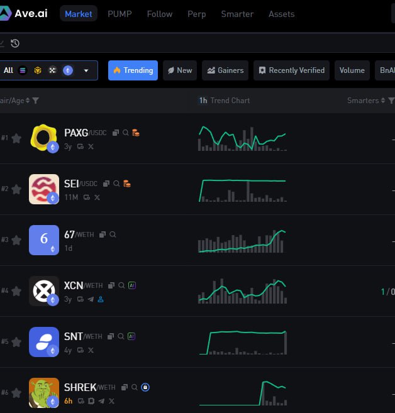The width and height of the screenshot is (395, 413).
Task: Open Recently Verified list
Action: click(x=291, y=70)
